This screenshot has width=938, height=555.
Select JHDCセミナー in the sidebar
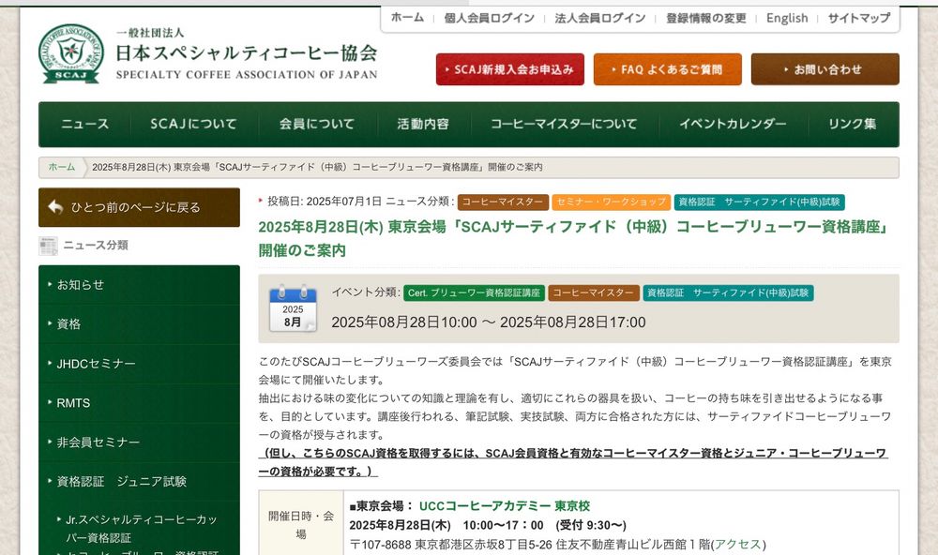click(x=139, y=364)
